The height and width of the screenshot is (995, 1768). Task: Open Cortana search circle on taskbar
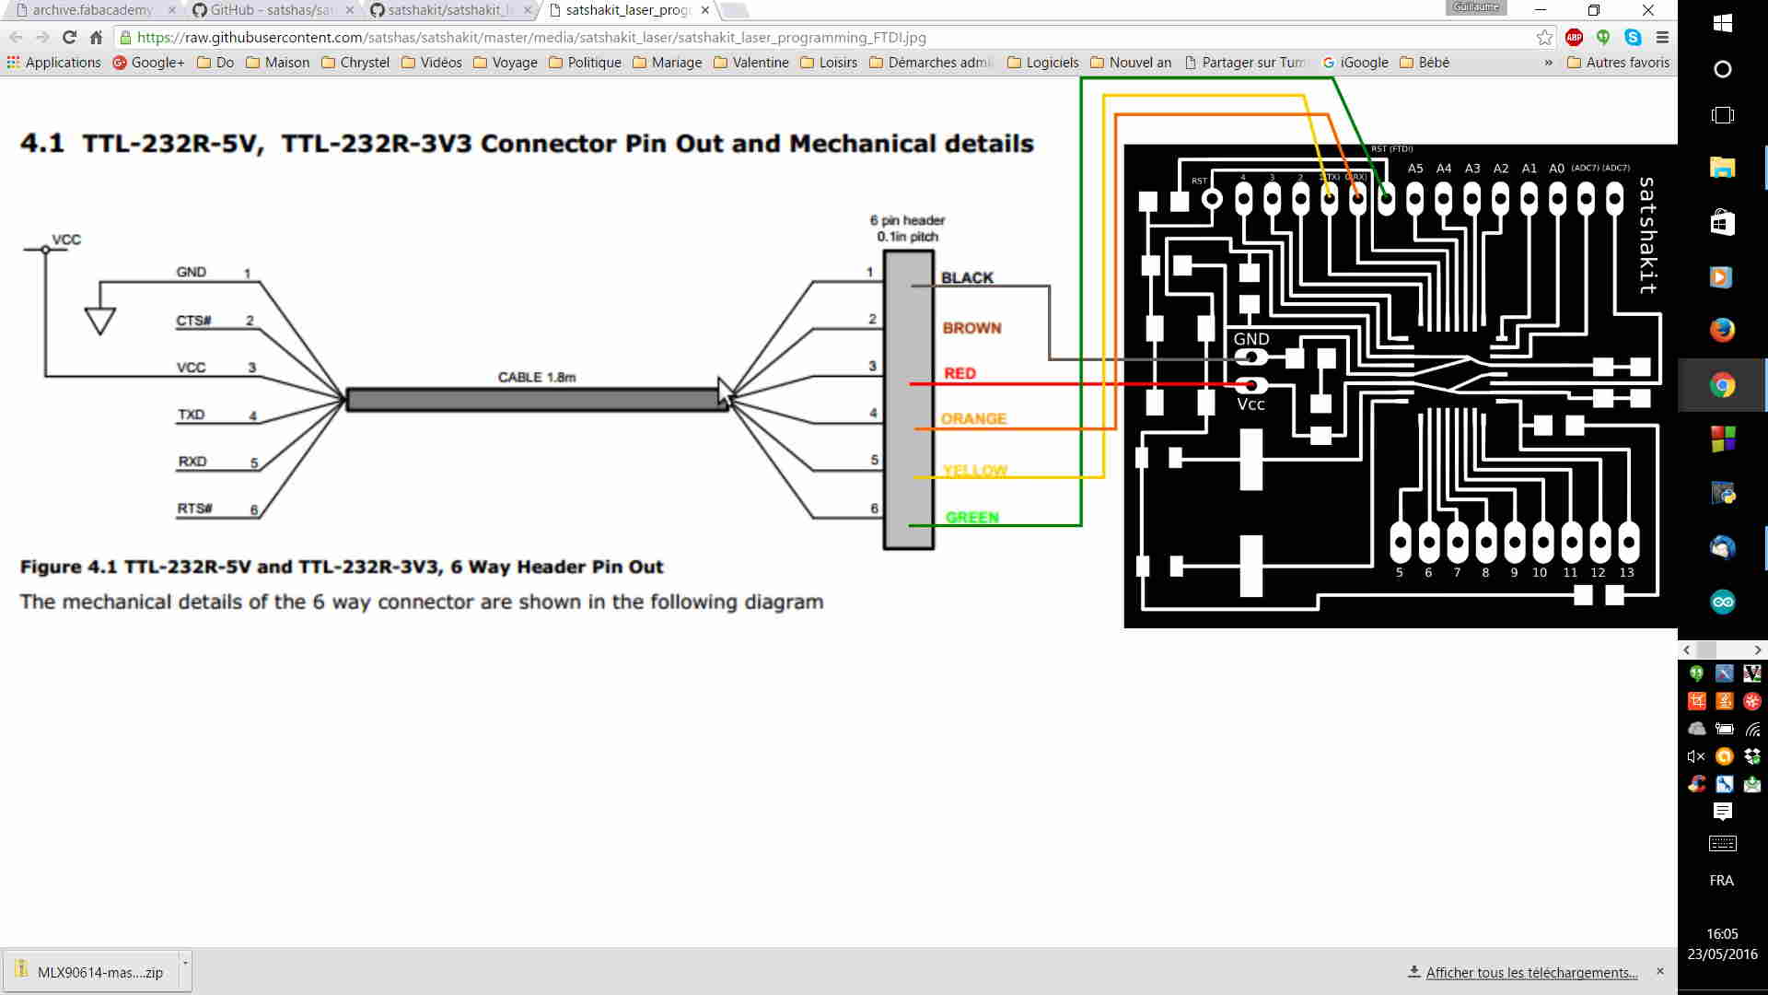point(1722,69)
